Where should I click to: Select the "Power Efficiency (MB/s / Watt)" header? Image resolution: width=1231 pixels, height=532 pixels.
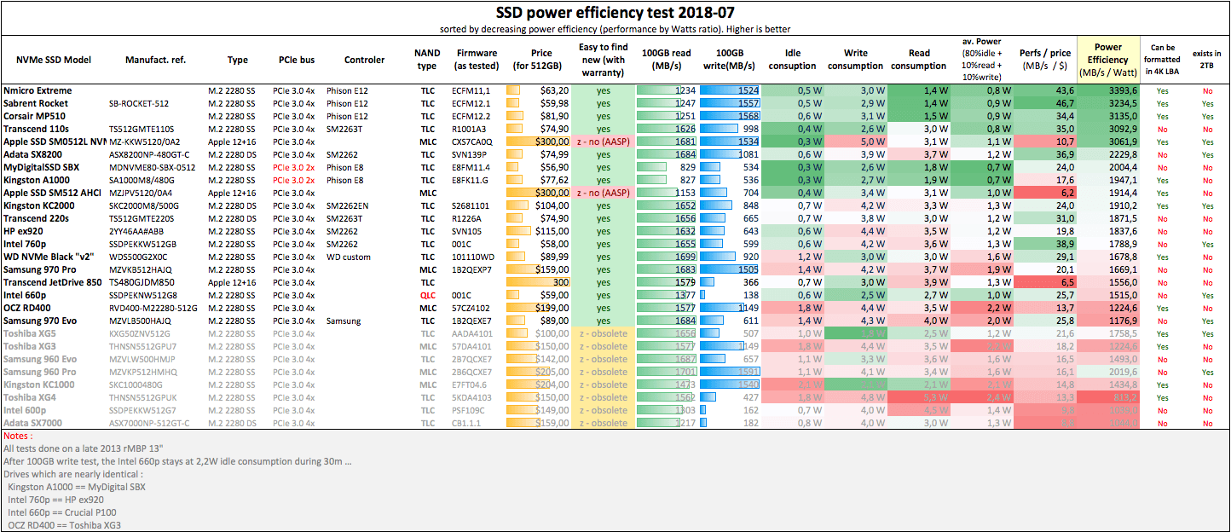1108,60
